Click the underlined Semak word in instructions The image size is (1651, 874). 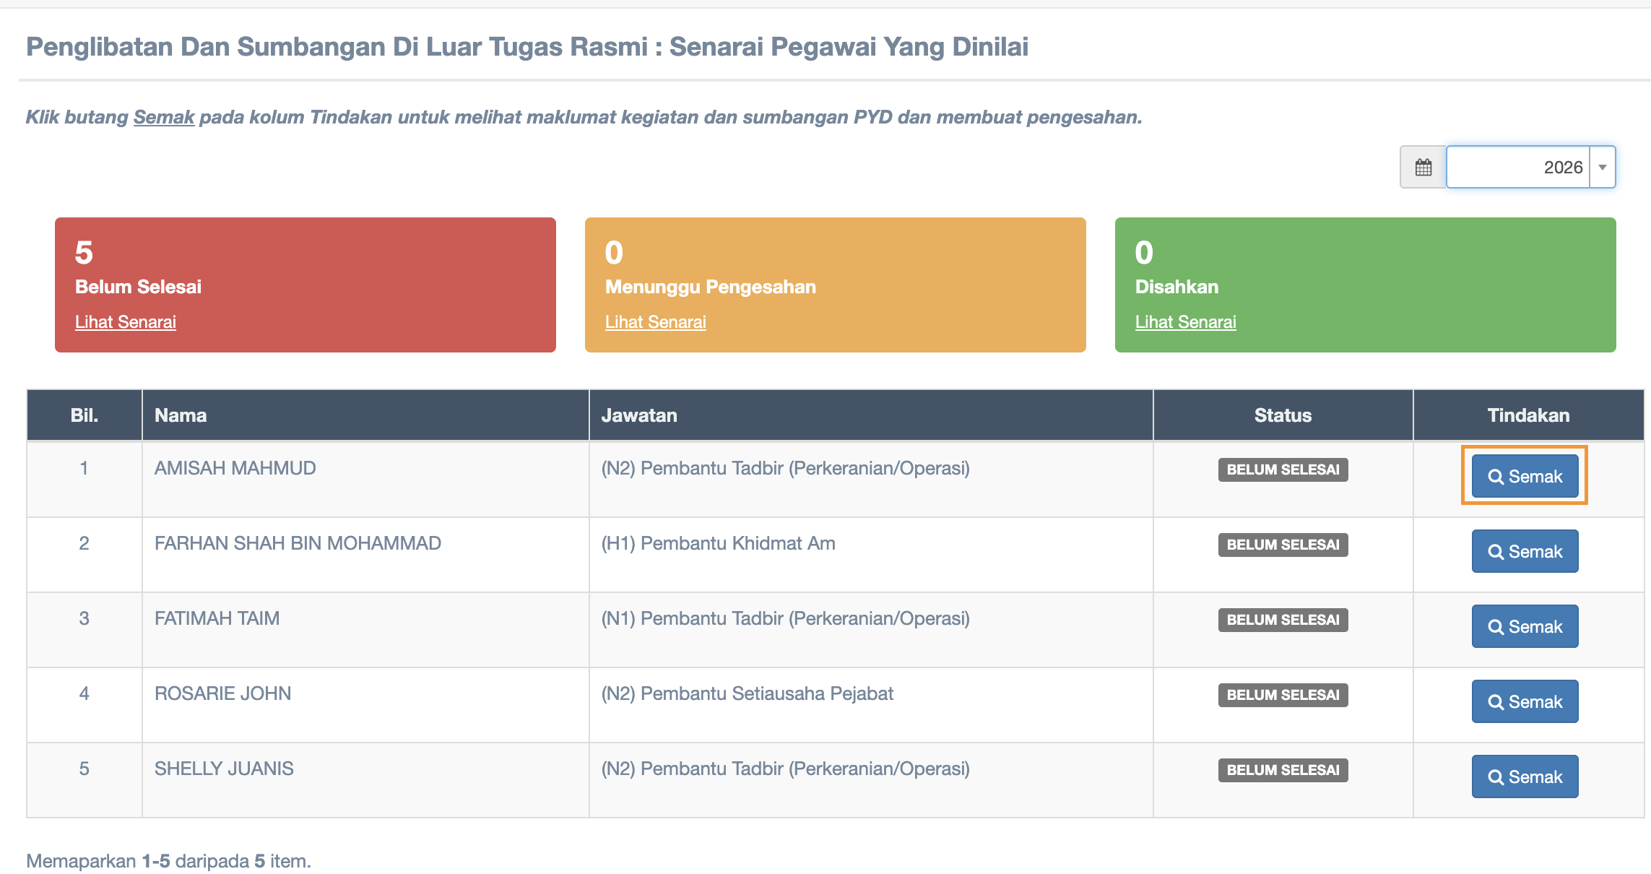click(x=164, y=117)
